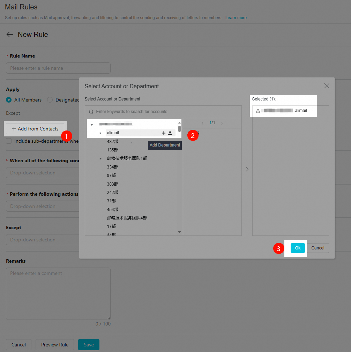This screenshot has height=352, width=351.
Task: Click Add from Contacts button
Action: coord(35,129)
